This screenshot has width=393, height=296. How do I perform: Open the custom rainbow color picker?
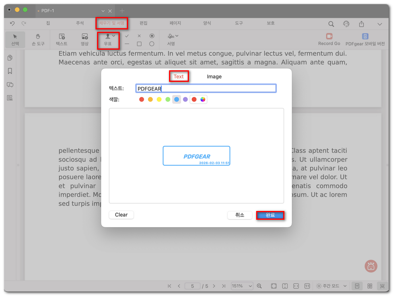[203, 99]
